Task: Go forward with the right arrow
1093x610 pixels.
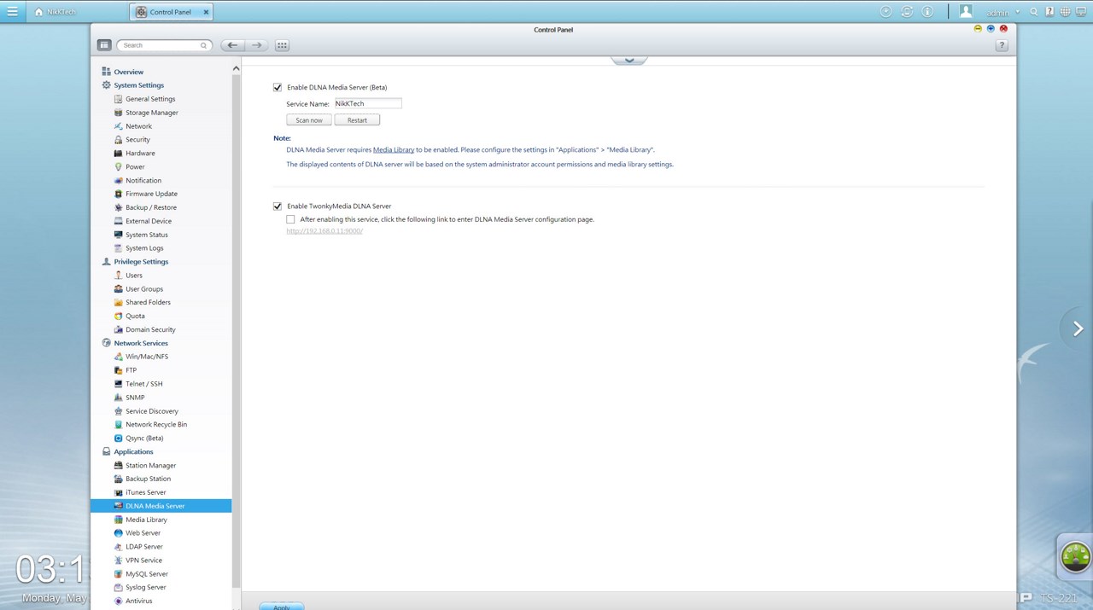Action: (x=256, y=45)
